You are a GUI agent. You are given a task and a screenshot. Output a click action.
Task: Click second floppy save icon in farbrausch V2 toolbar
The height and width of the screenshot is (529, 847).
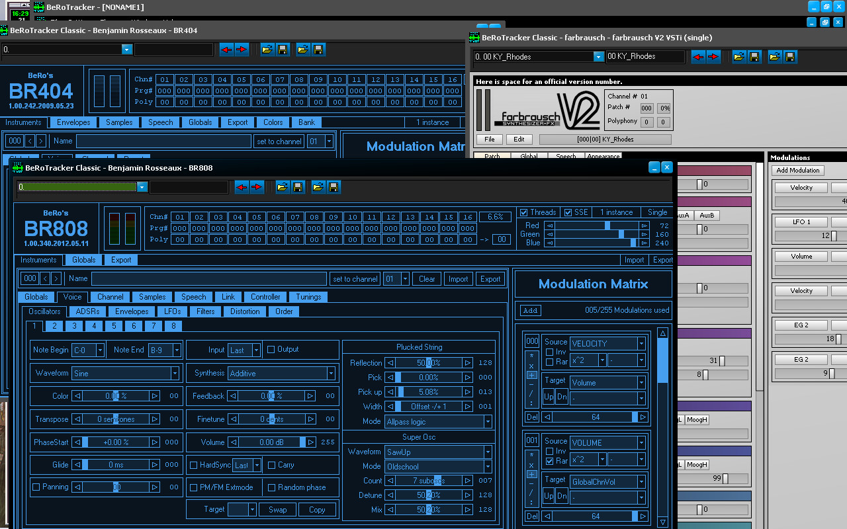pos(791,57)
